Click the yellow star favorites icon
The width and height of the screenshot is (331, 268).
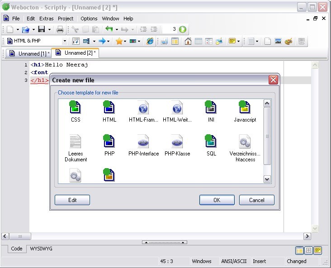click(119, 41)
